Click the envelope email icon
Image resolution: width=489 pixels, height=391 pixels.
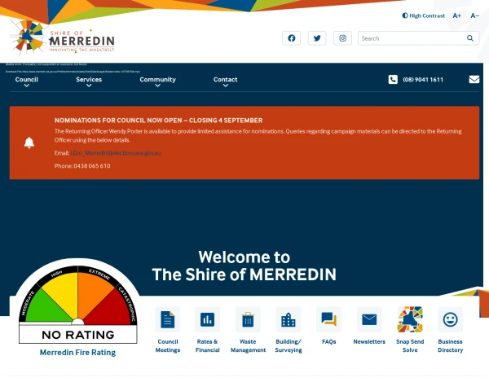474,79
